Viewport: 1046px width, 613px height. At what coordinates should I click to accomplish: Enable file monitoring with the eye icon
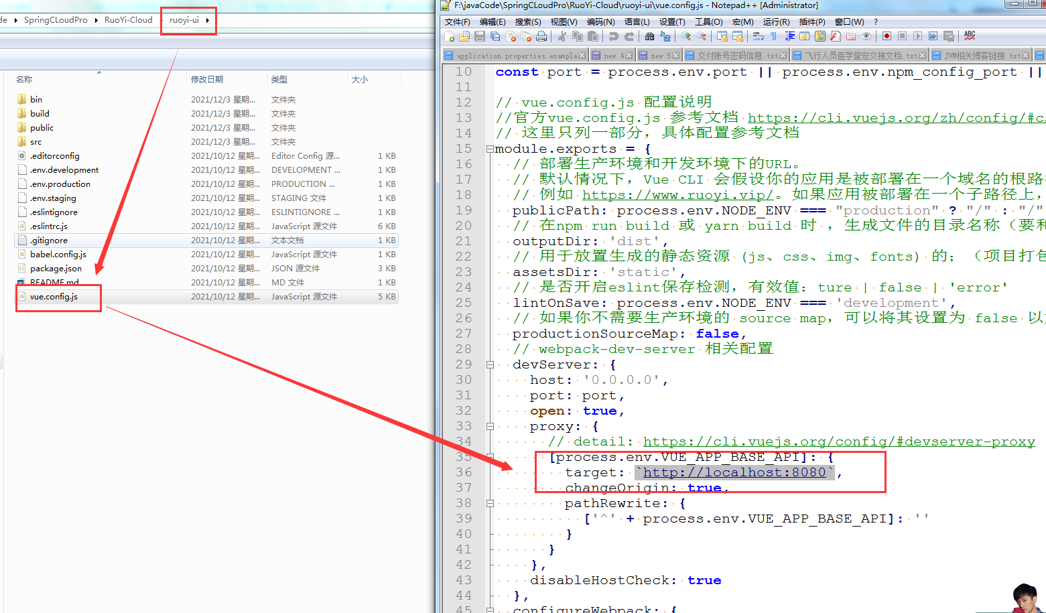point(868,36)
